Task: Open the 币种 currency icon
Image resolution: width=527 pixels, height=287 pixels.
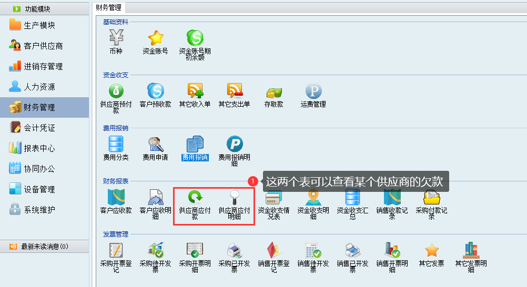Action: (116, 38)
